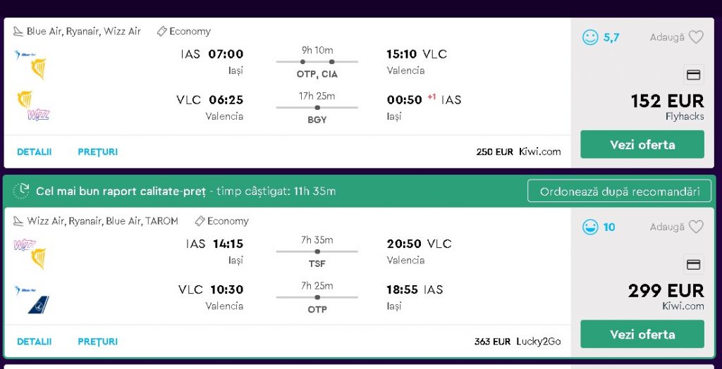Click heart icon on 152 EUR offer
This screenshot has width=722, height=369.
(x=696, y=37)
